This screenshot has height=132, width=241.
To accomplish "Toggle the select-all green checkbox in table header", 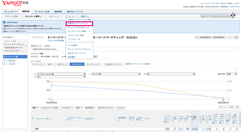I will coord(32,118).
